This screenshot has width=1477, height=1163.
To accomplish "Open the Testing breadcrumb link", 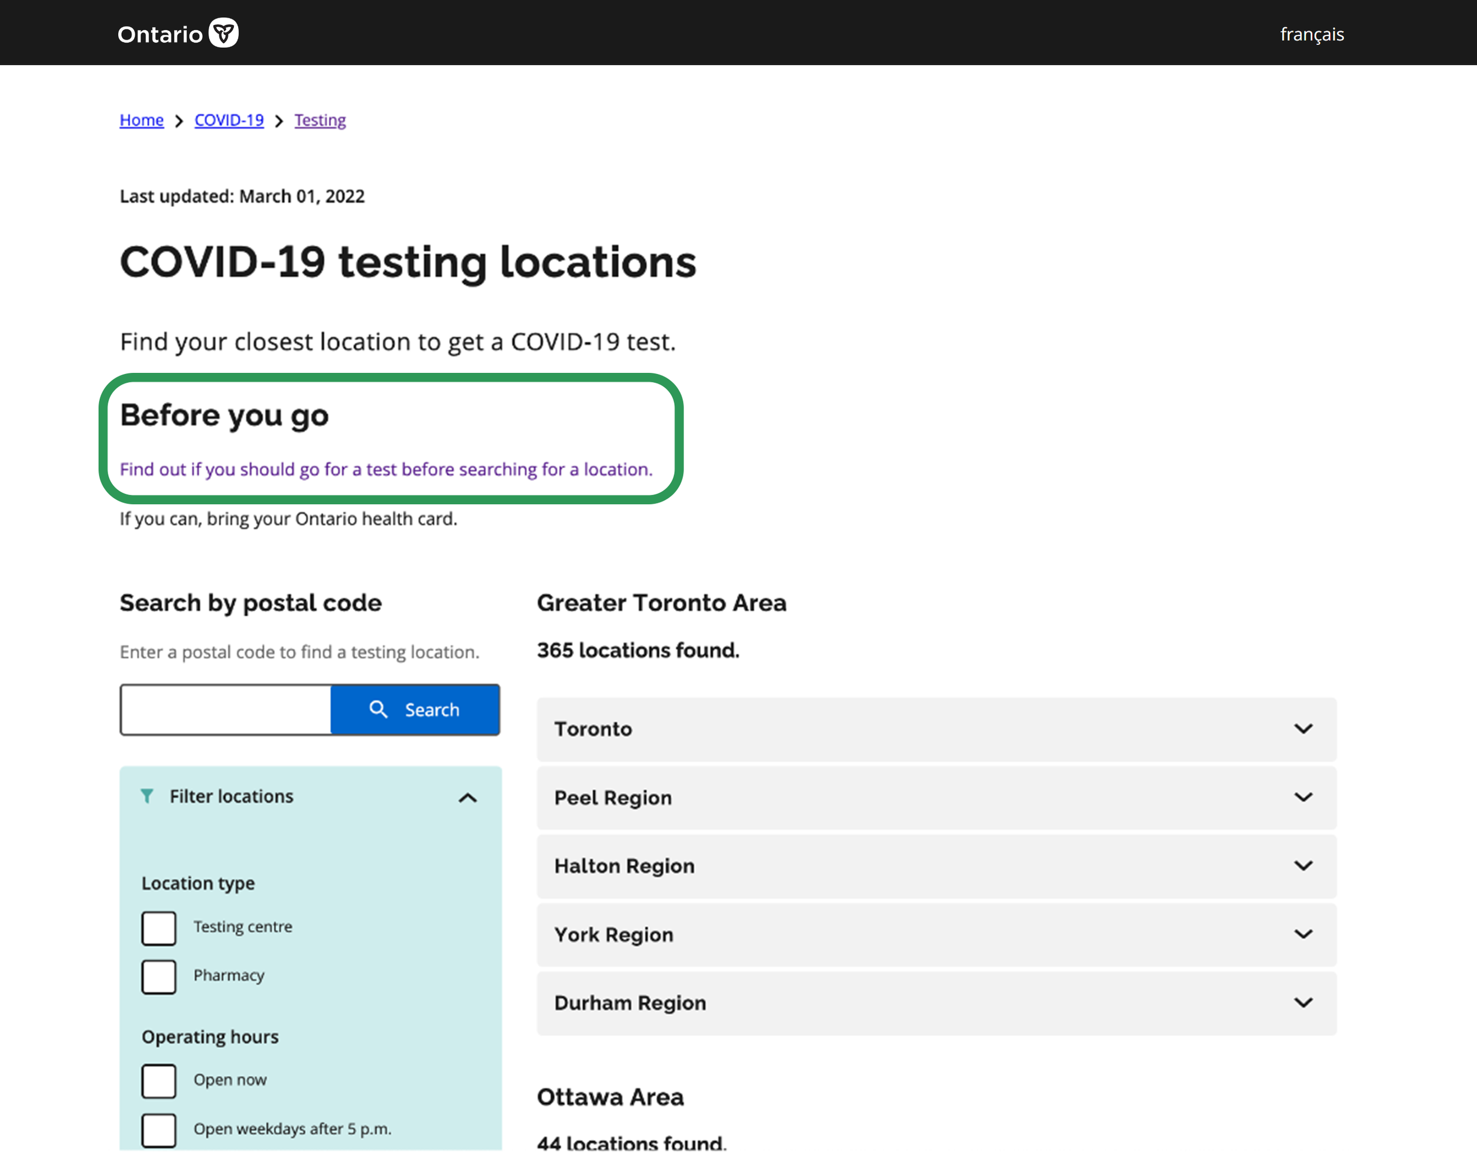I will (320, 121).
